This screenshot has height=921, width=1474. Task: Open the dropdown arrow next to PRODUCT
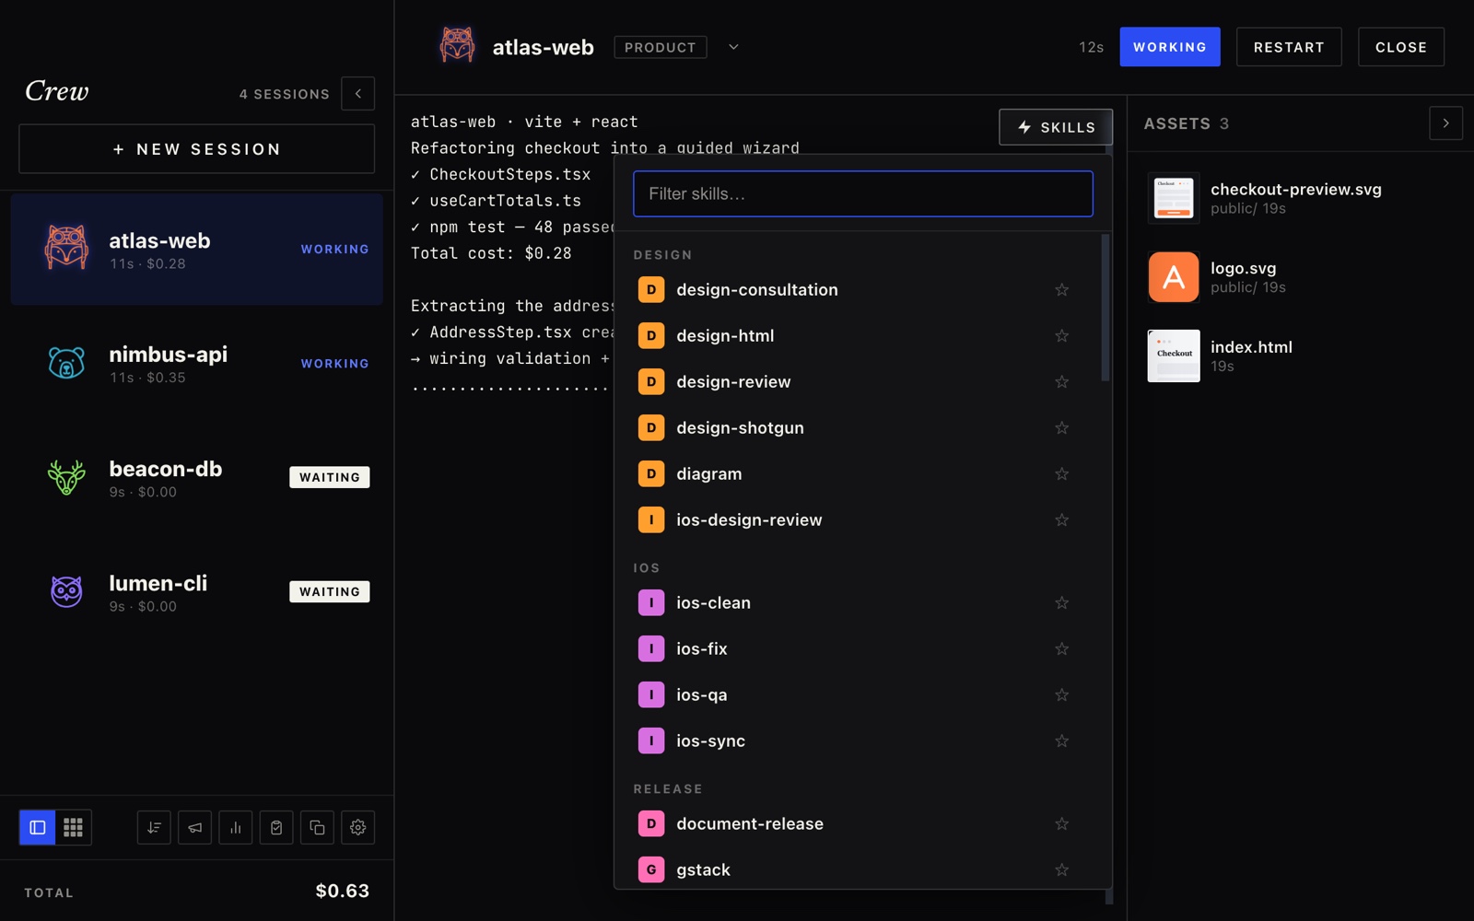pyautogui.click(x=733, y=47)
